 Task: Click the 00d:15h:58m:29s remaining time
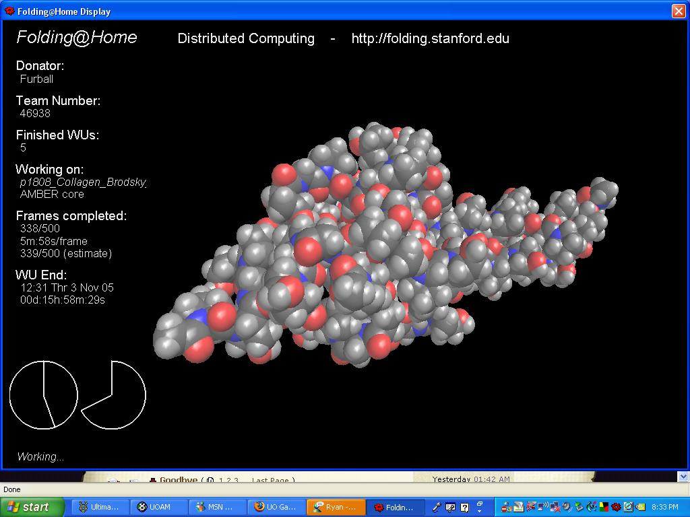pos(63,300)
